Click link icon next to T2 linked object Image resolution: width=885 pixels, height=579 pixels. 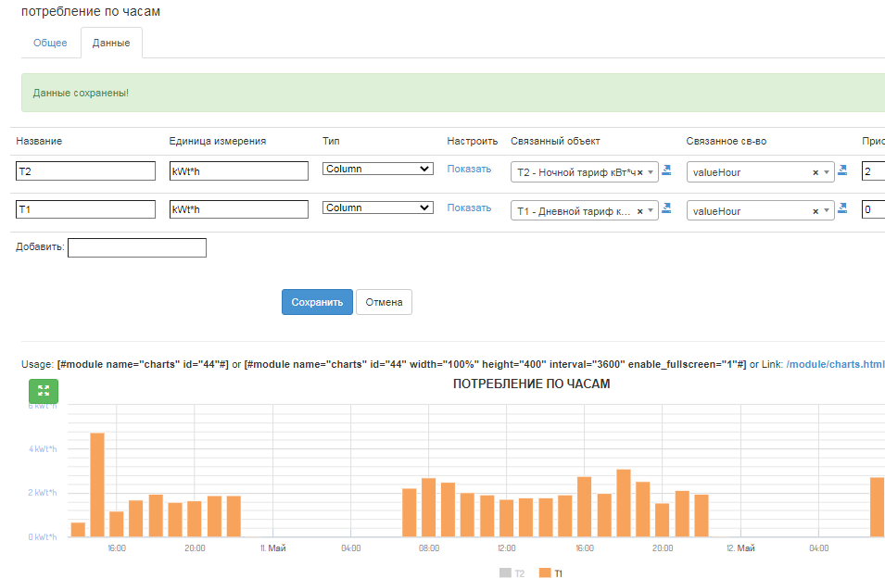coord(666,170)
